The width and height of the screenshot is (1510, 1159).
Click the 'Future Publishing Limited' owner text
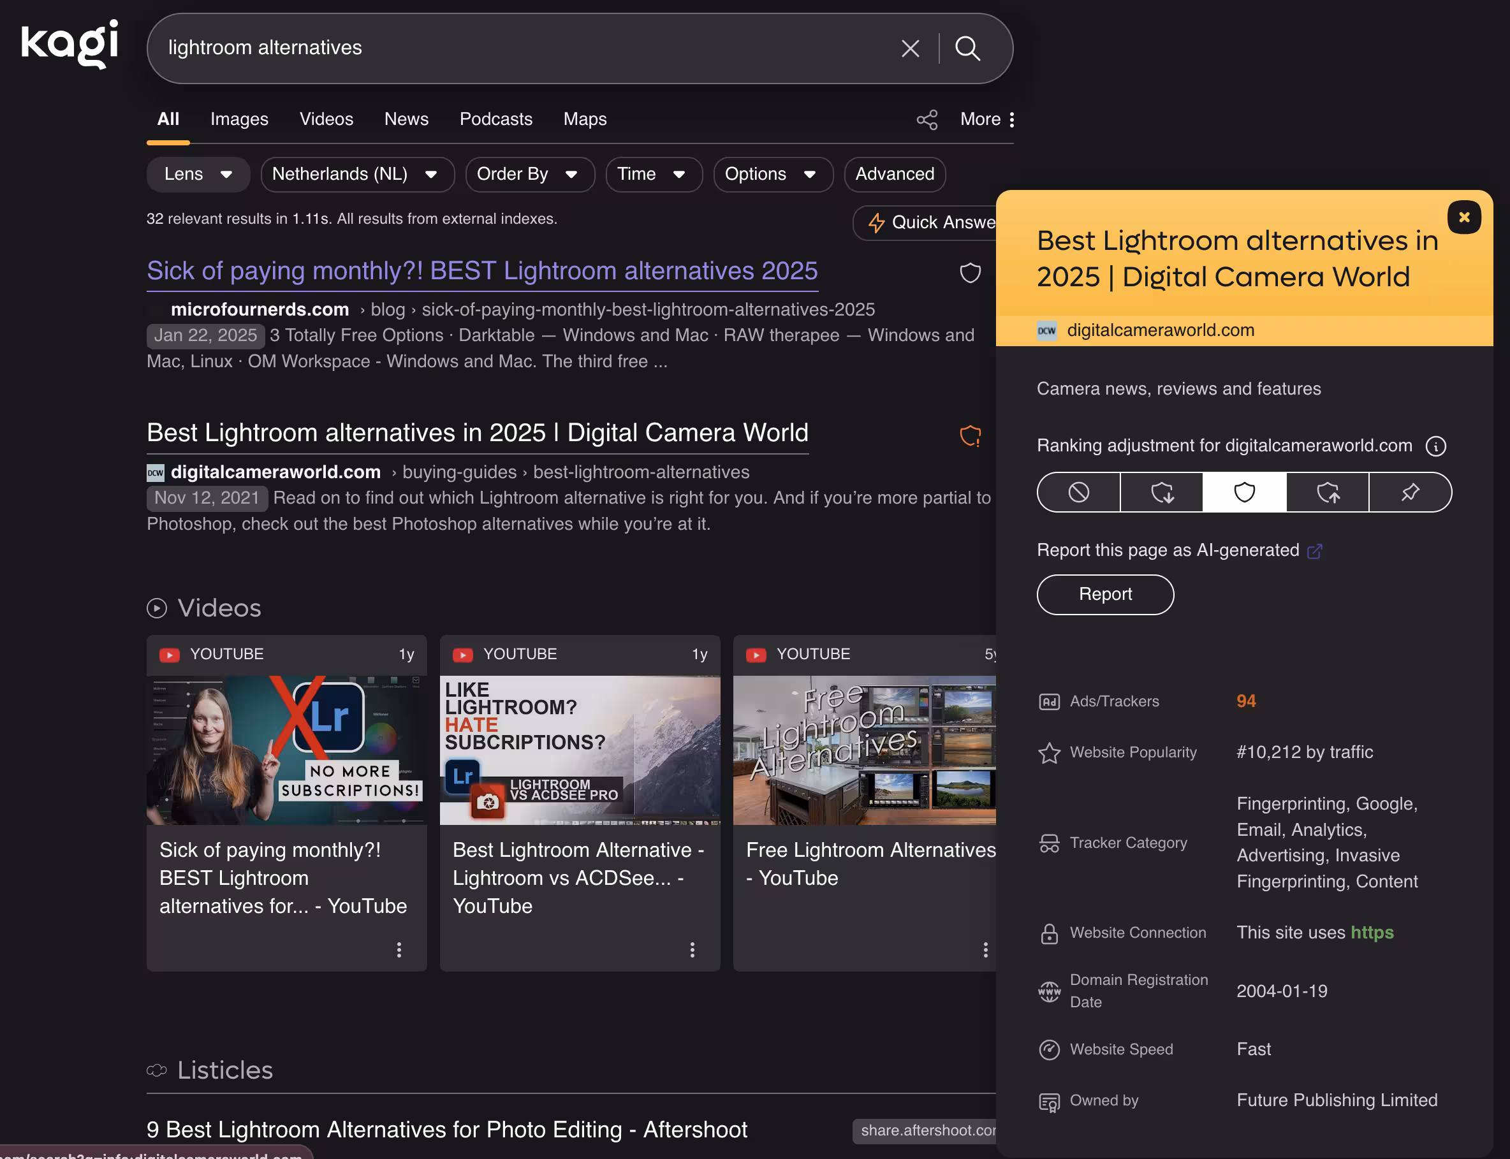coord(1337,1100)
